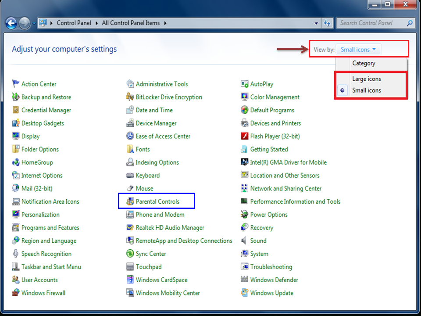Viewport: 421px width, 316px height.
Task: Open the BitLocker Drive Encryption icon
Action: [130, 97]
